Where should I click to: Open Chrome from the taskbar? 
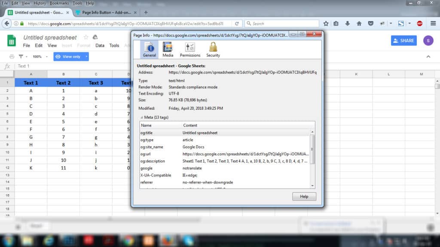[x=128, y=240]
